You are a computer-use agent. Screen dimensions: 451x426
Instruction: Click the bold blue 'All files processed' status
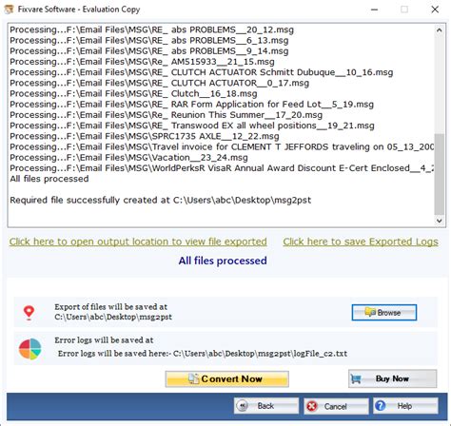tap(223, 261)
